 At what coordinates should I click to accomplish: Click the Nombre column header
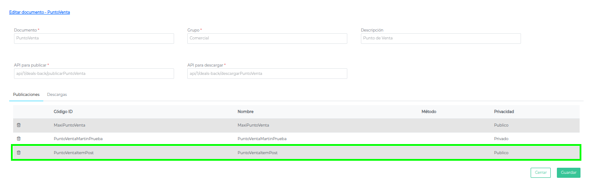point(245,112)
